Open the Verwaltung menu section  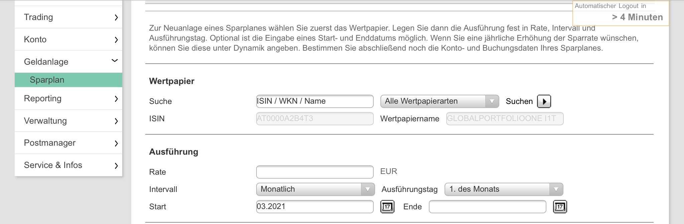pyautogui.click(x=68, y=121)
